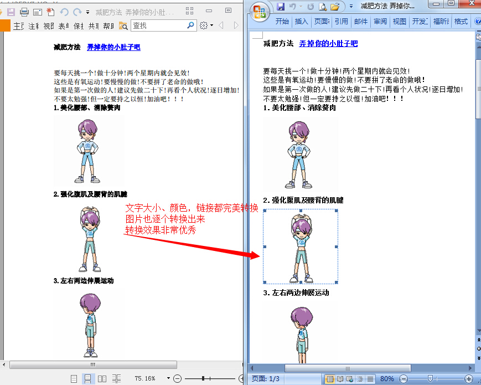The height and width of the screenshot is (385, 481).
Task: Click the PDF reader zoom slider handle
Action: click(203, 378)
